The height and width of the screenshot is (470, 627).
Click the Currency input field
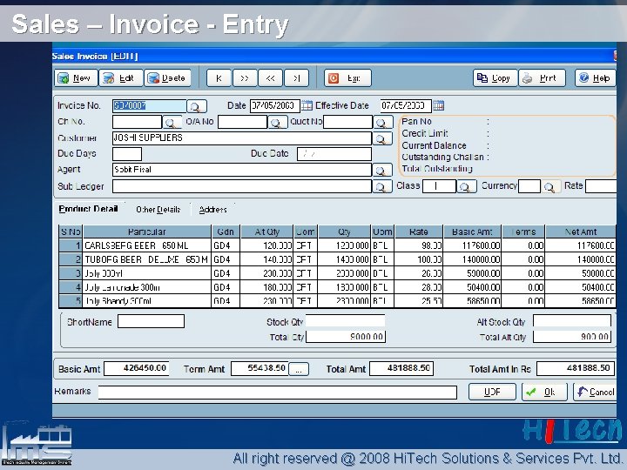(x=529, y=186)
